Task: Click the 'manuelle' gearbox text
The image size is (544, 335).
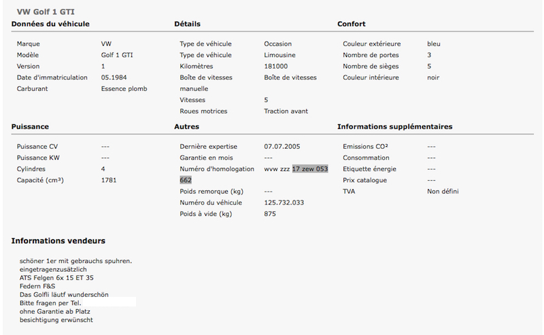Action: 194,89
